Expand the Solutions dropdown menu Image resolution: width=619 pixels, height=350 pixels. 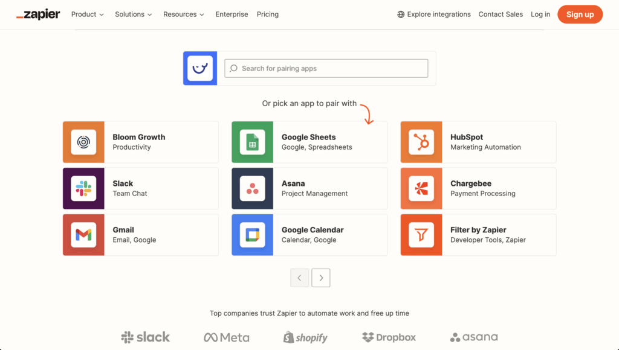click(133, 14)
